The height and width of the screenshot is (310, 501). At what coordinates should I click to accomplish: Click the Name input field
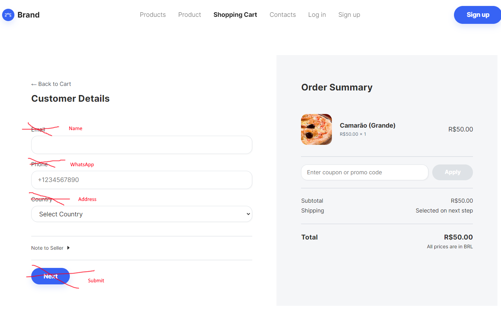[x=141, y=145]
